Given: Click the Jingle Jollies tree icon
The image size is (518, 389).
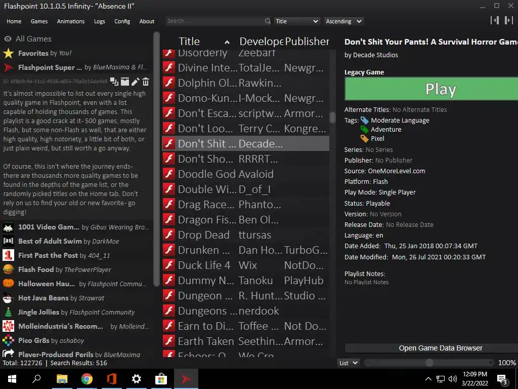Looking at the screenshot, I should pyautogui.click(x=8, y=312).
